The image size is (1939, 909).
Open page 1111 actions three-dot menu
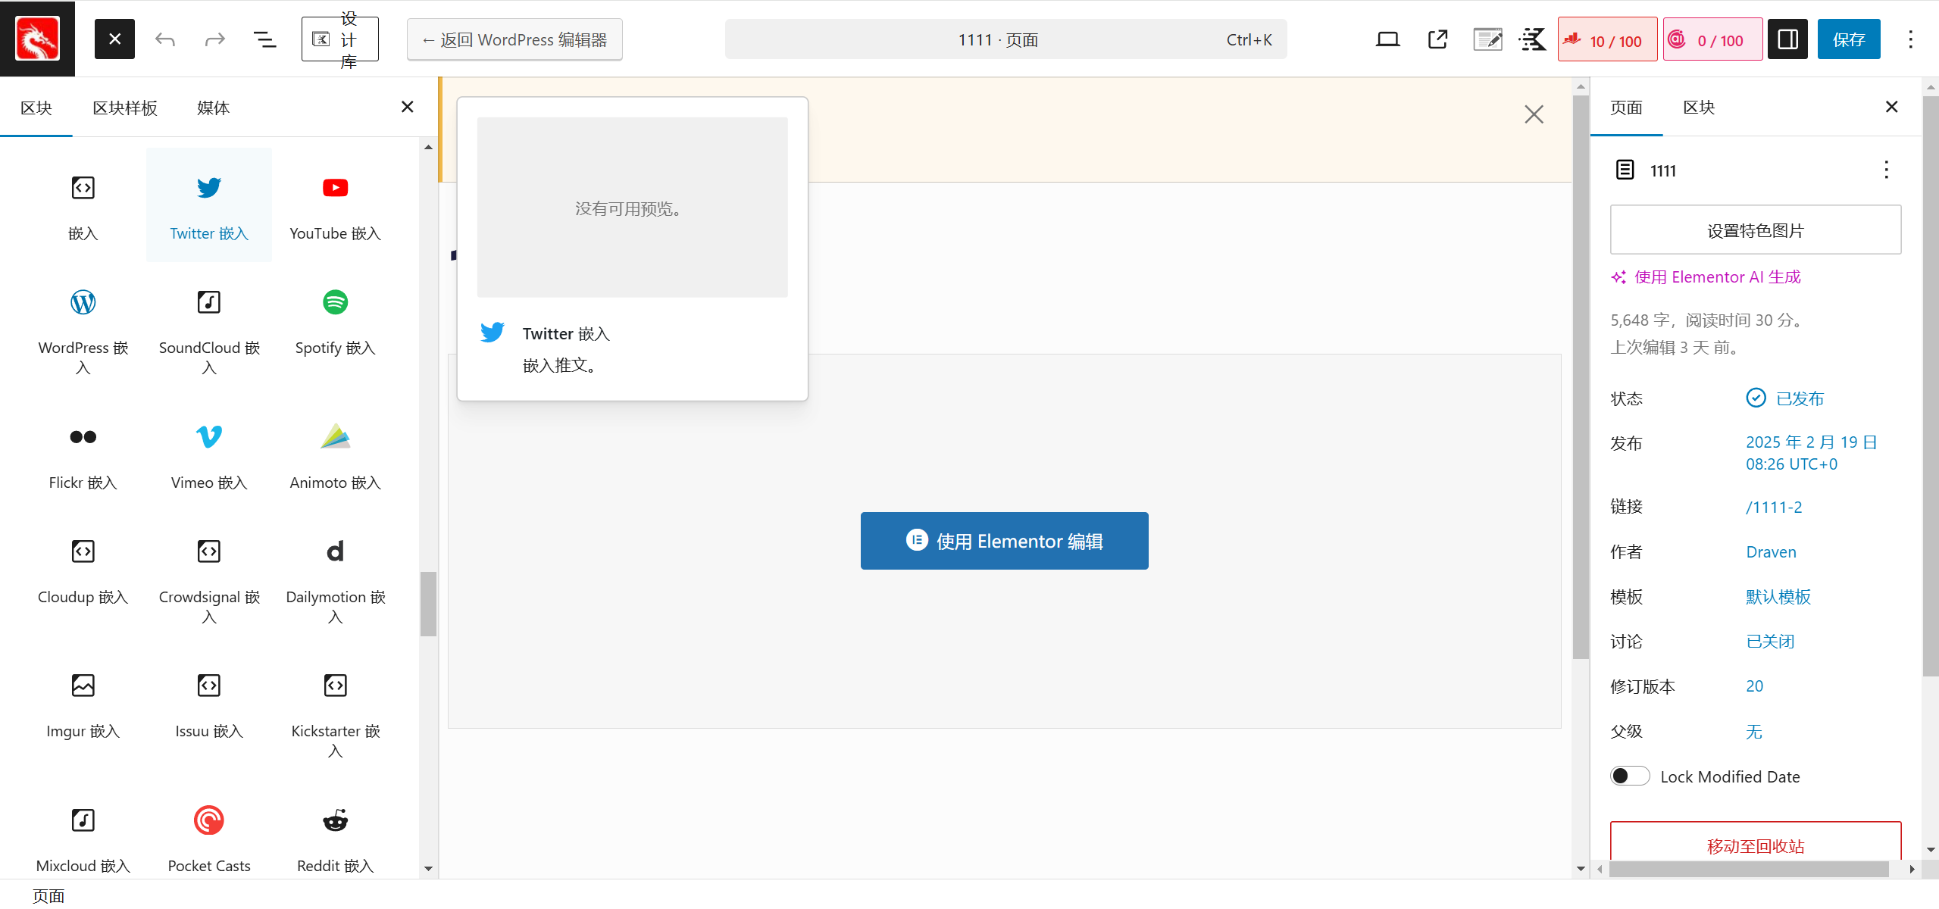[x=1886, y=170]
